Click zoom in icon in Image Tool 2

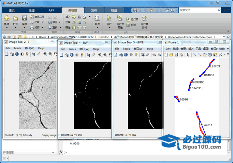(x=45, y=54)
